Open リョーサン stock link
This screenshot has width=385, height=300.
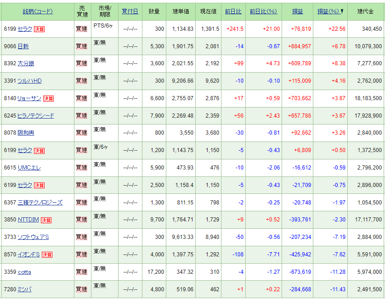click(29, 98)
